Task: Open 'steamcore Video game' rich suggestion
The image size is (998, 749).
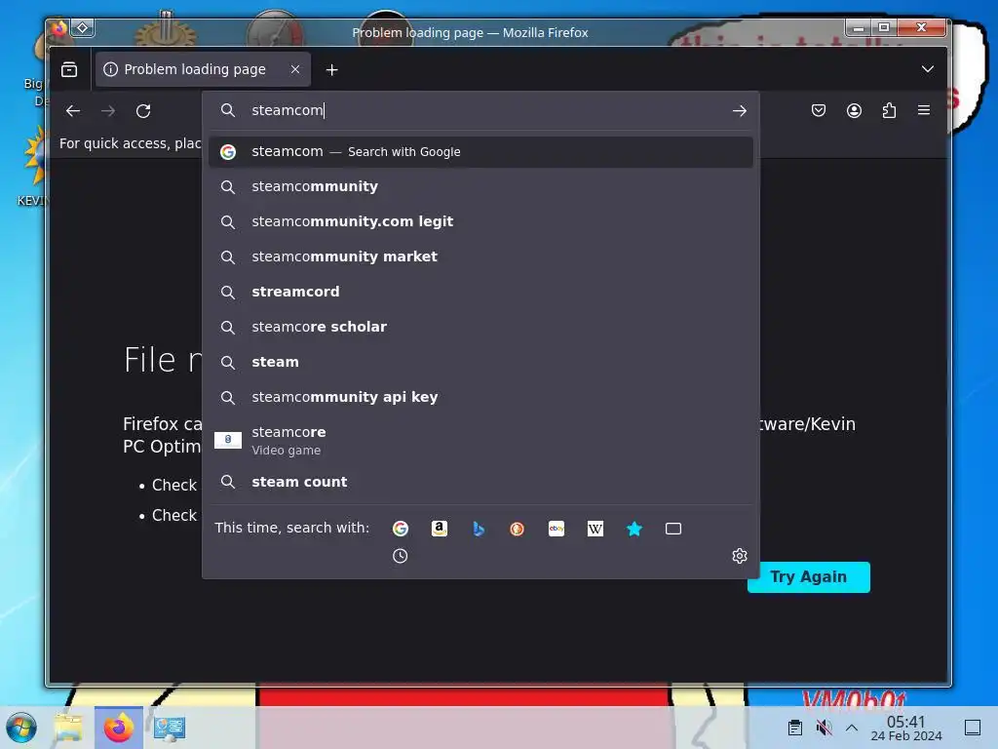Action: point(480,440)
